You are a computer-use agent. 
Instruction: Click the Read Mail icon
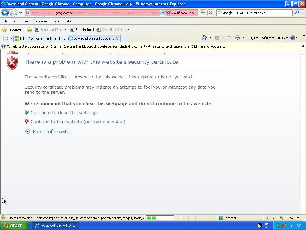(229, 38)
